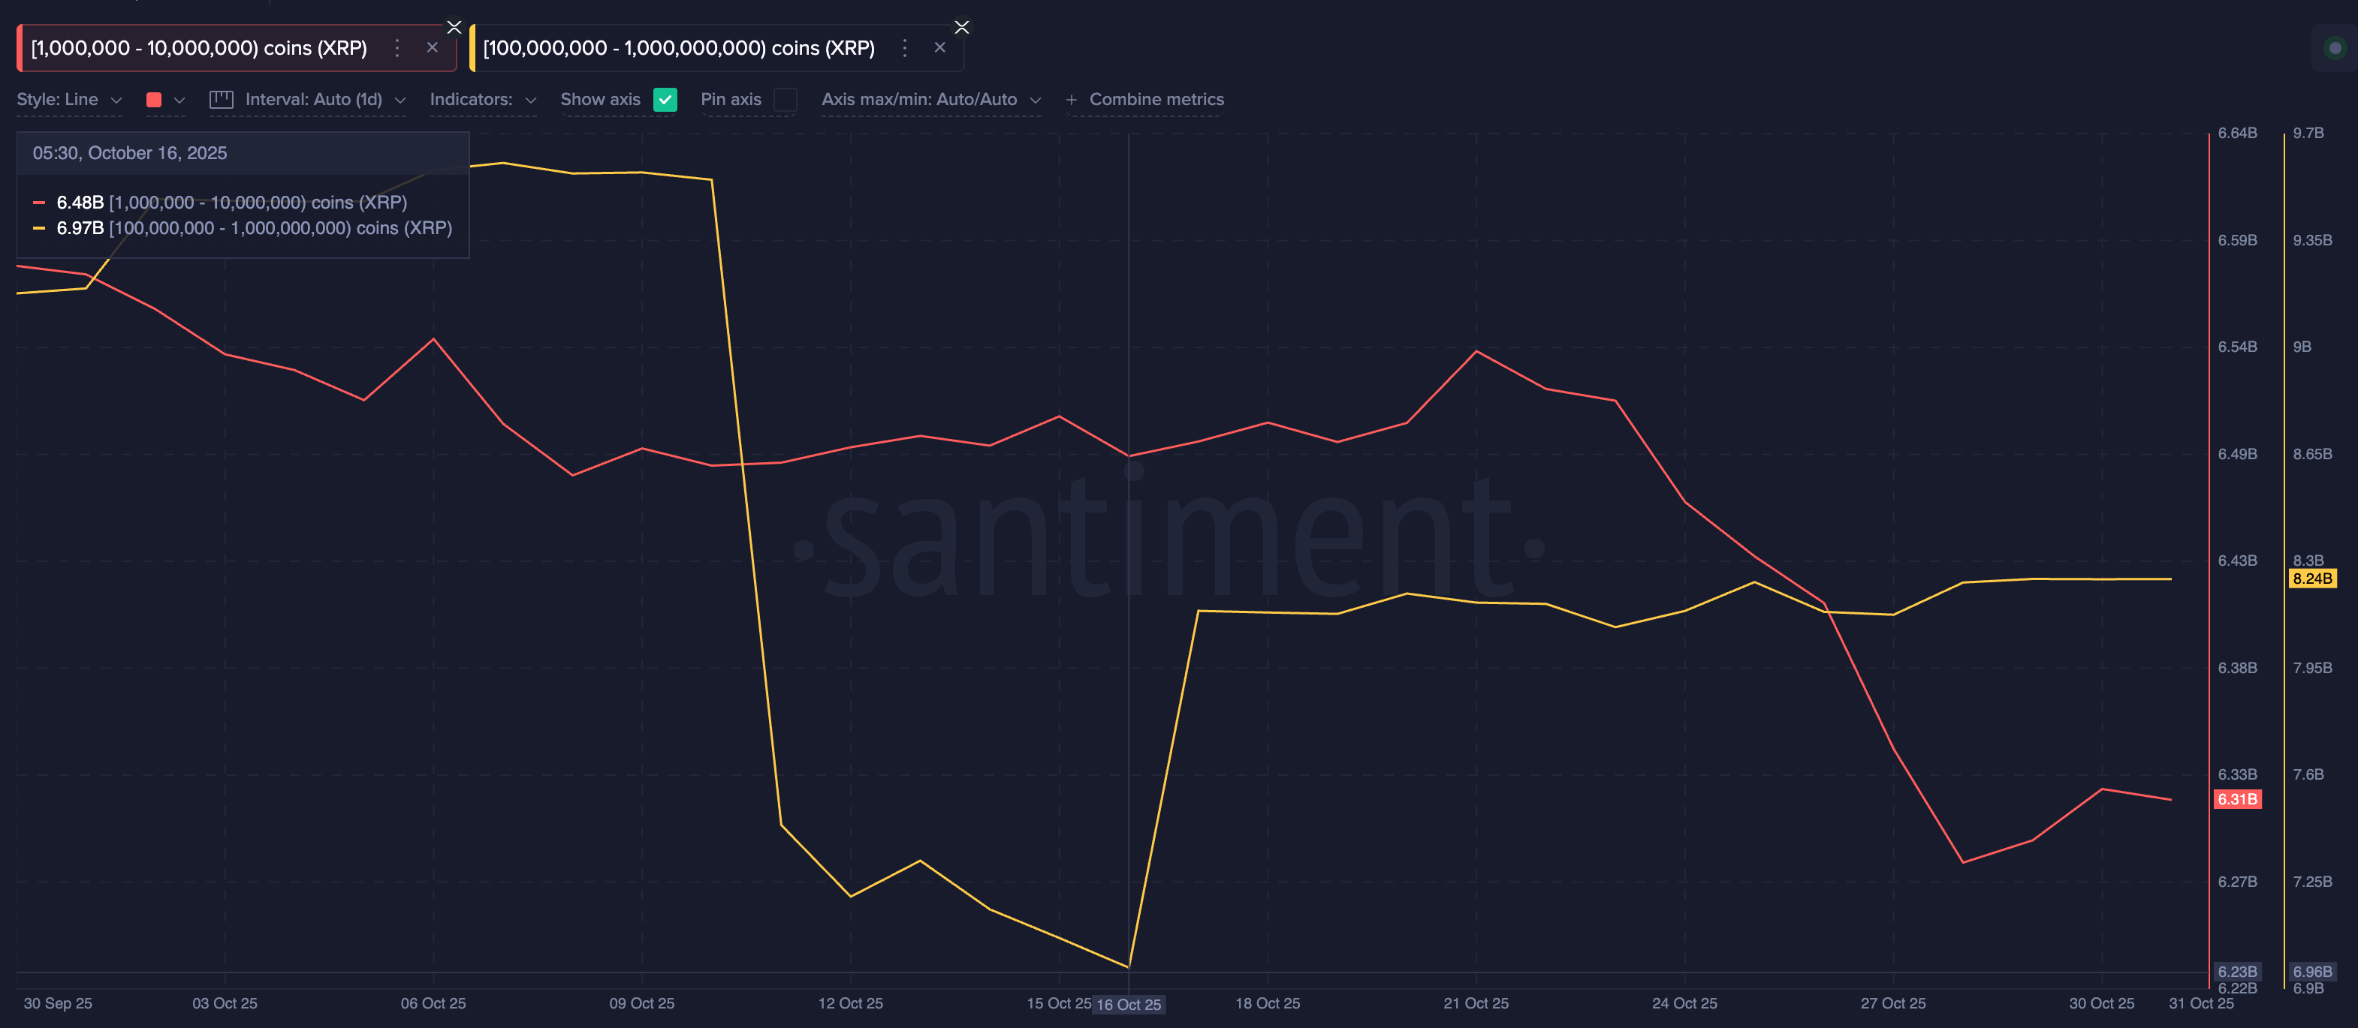Click the Combine metrics button
The image size is (2358, 1028).
pyautogui.click(x=1156, y=99)
